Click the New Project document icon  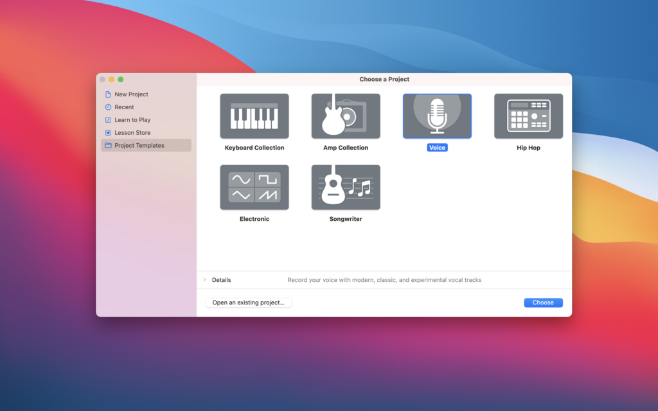(108, 94)
